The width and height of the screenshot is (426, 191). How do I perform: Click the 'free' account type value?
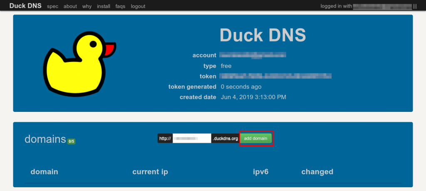[226, 66]
